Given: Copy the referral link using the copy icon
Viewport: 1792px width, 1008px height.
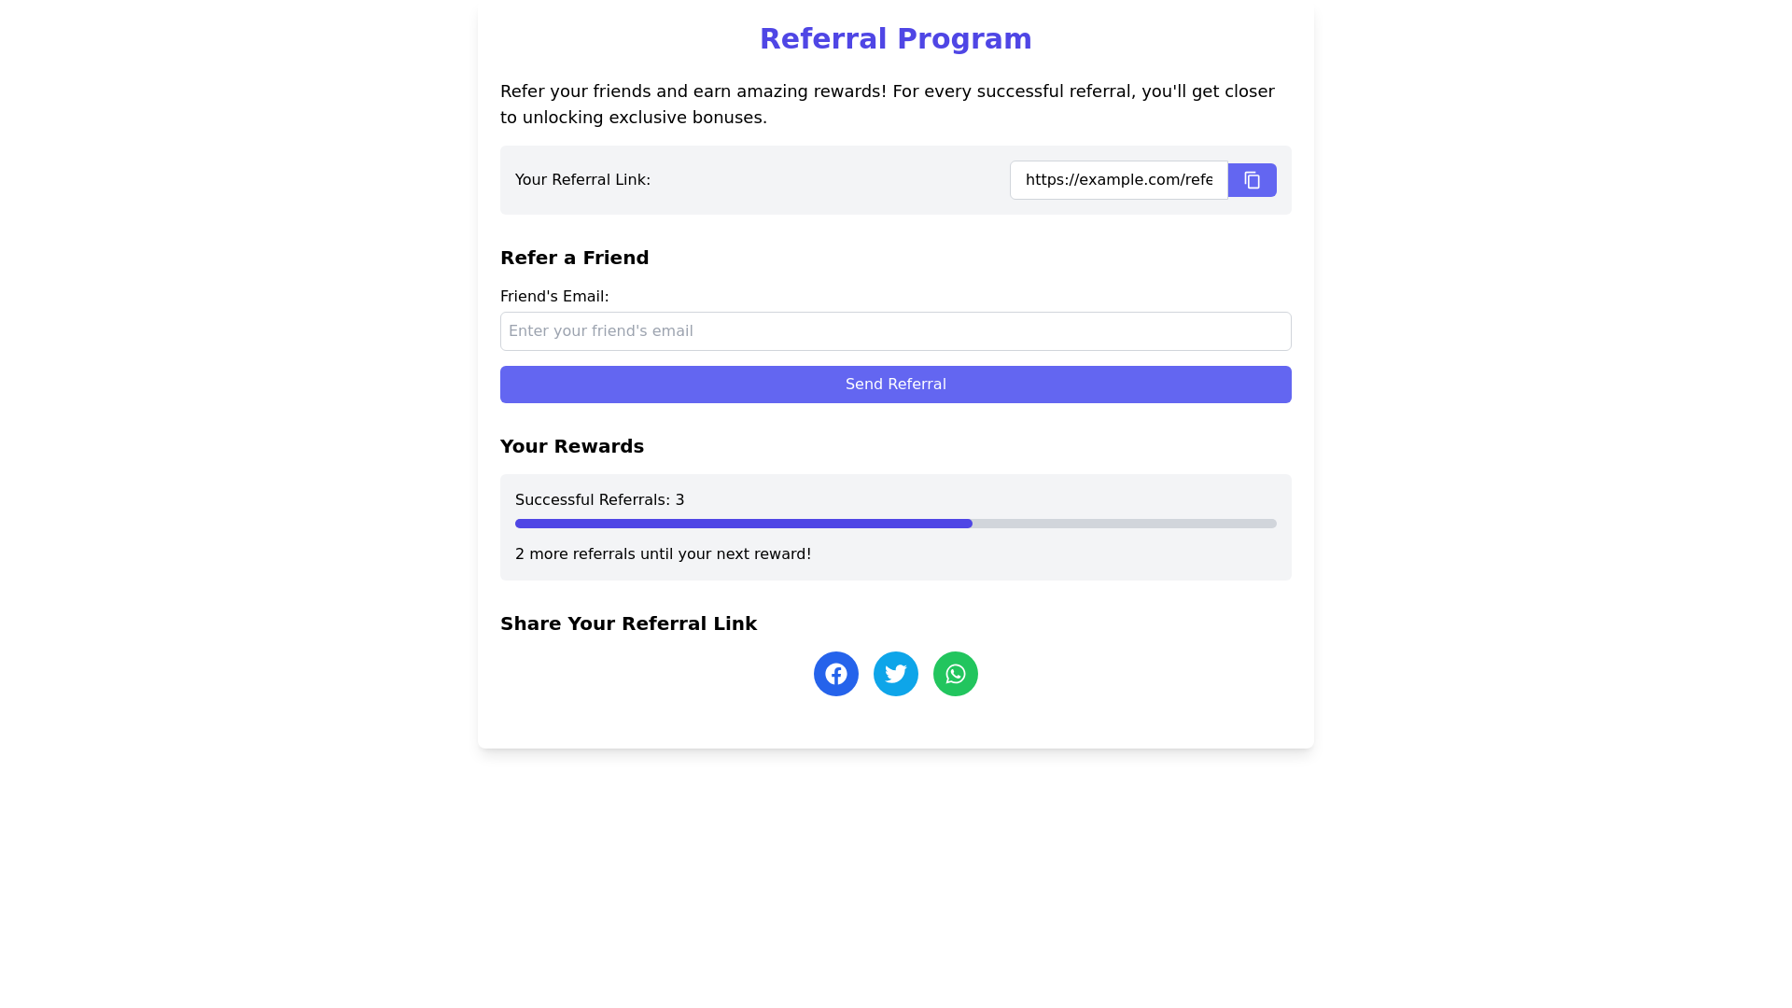Looking at the screenshot, I should (1252, 180).
